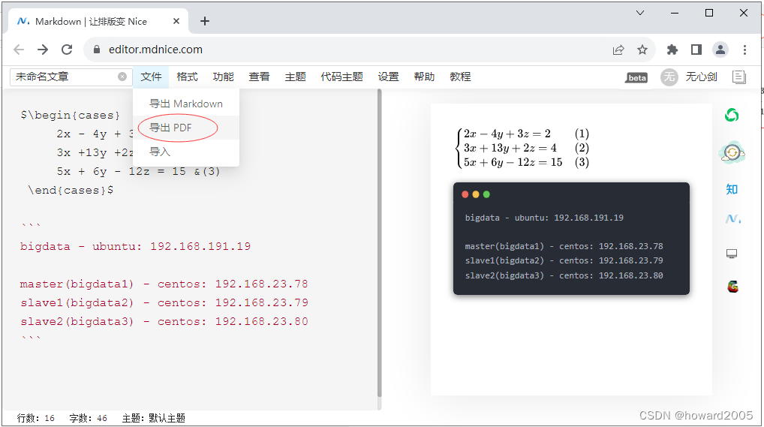The height and width of the screenshot is (427, 764).
Task: Click editor line 5x + 6y - 12z = 15
Action: [138, 172]
